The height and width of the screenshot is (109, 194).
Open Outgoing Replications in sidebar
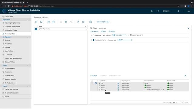(12, 26)
